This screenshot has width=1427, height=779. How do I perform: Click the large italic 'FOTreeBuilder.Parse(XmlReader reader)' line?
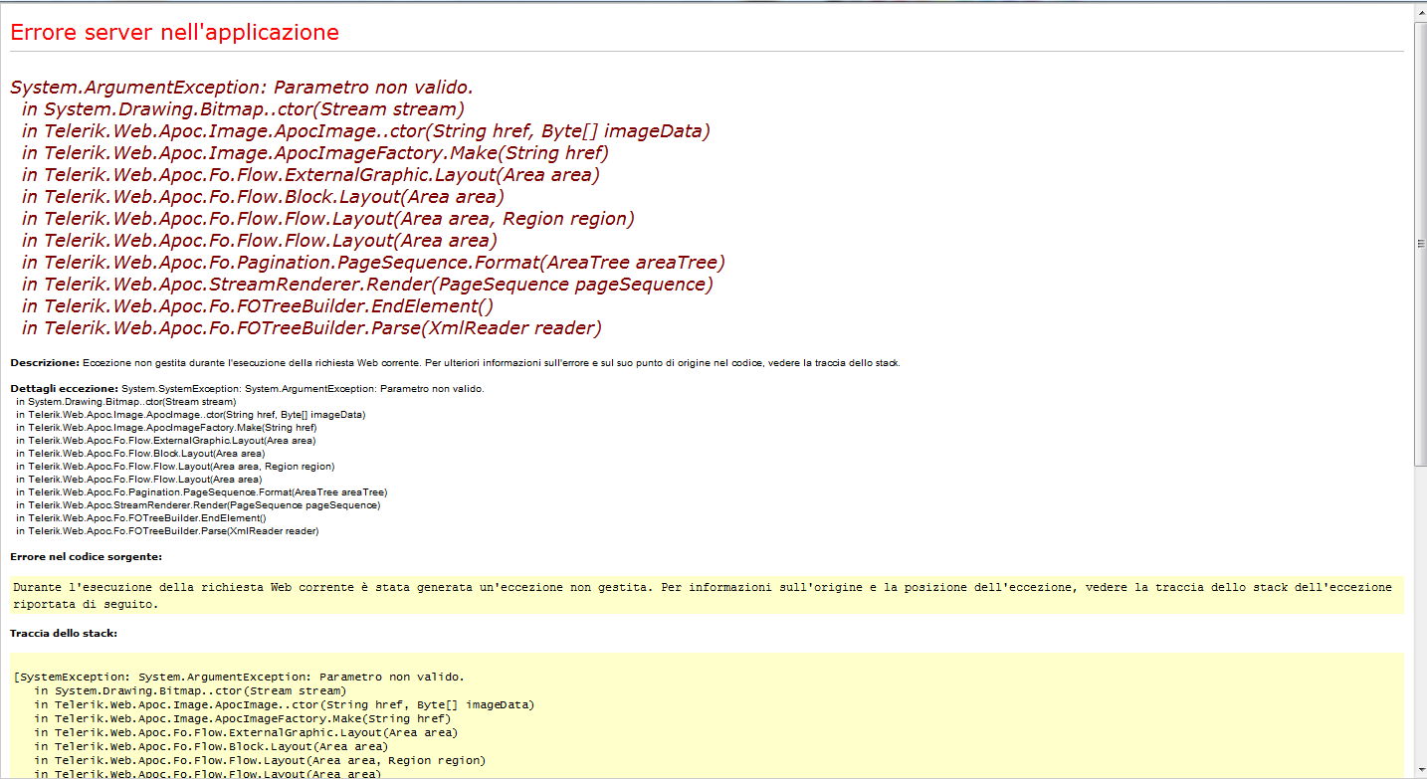tap(311, 328)
